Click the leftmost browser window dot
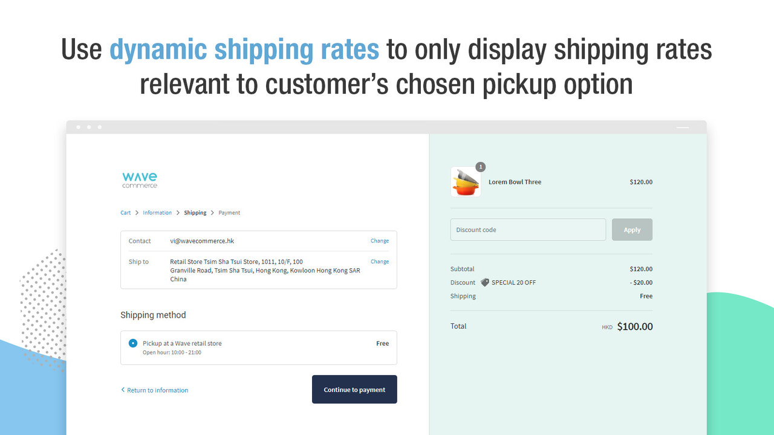Image resolution: width=774 pixels, height=435 pixels. coord(78,127)
